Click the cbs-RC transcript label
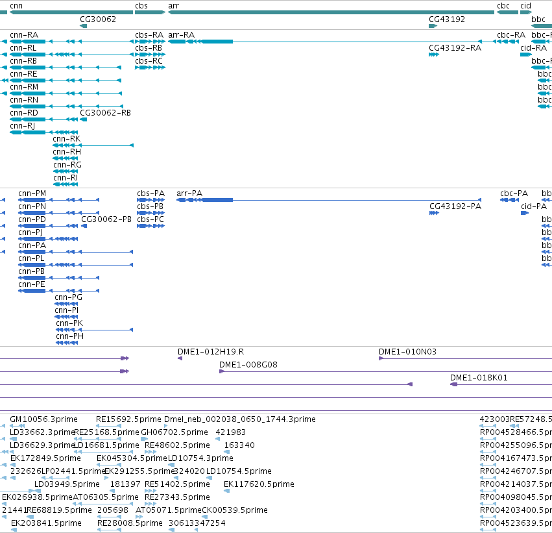Screen dimensions: 552x533 coord(149,61)
